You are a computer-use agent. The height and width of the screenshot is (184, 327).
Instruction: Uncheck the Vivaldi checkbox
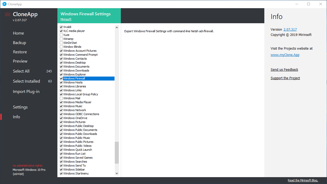[x=61, y=27]
